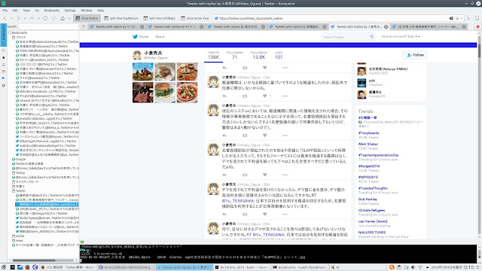Click Split View Left/Right
Screen dimensions: 482x271
160,18
